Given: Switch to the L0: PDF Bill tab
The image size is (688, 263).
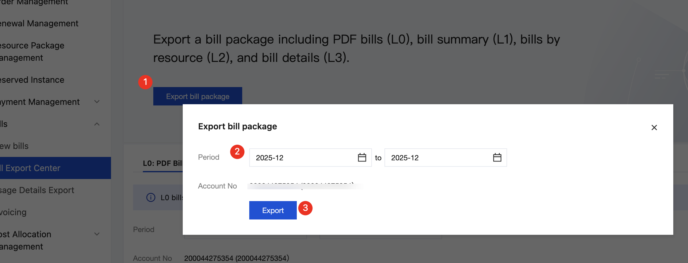Looking at the screenshot, I should (162, 163).
